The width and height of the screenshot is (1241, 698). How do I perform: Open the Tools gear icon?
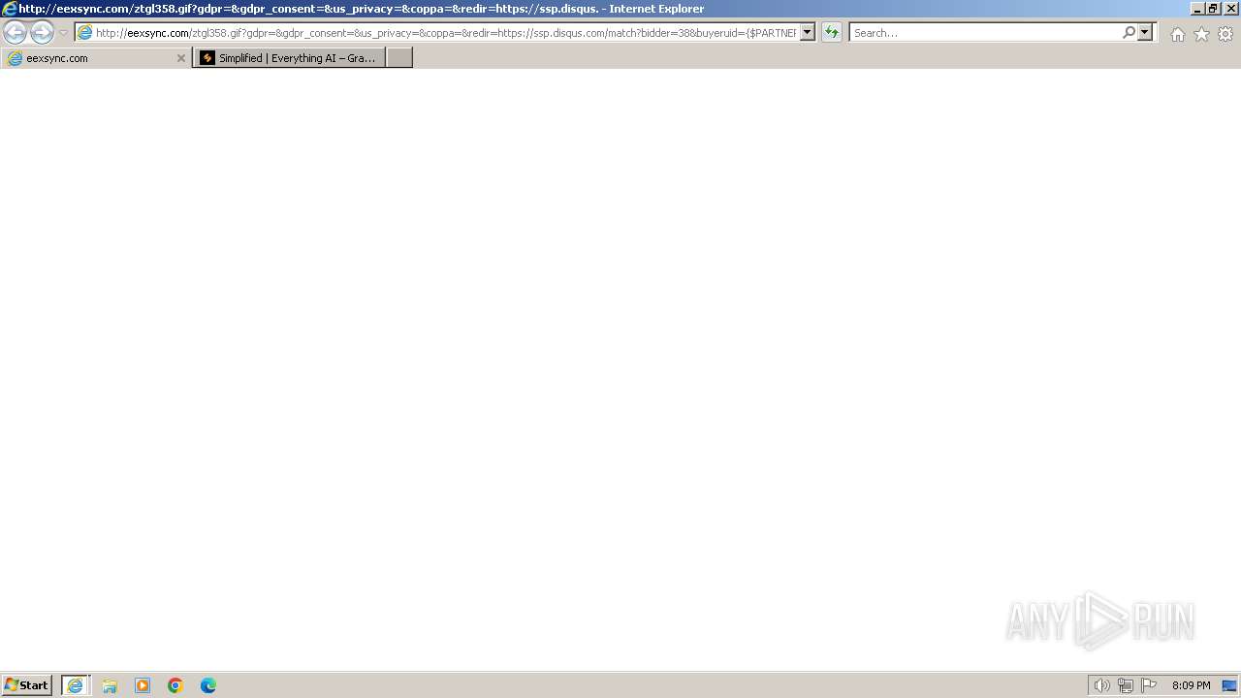(x=1225, y=34)
